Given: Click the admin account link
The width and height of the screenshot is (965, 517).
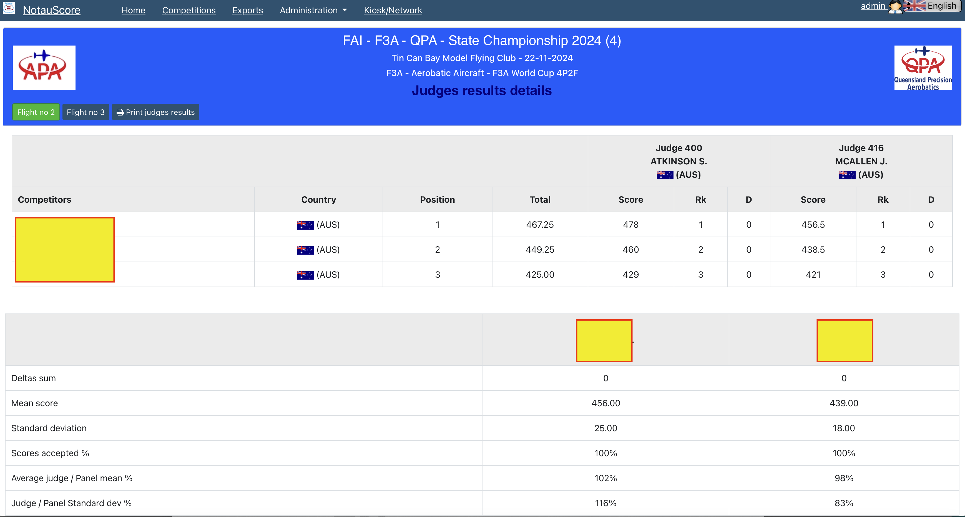Looking at the screenshot, I should pos(873,6).
